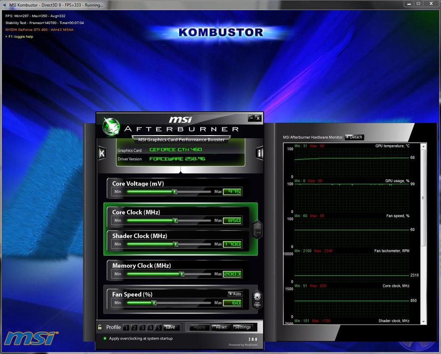Click the Afterburner dragon logo
441x354 pixels.
tap(111, 127)
